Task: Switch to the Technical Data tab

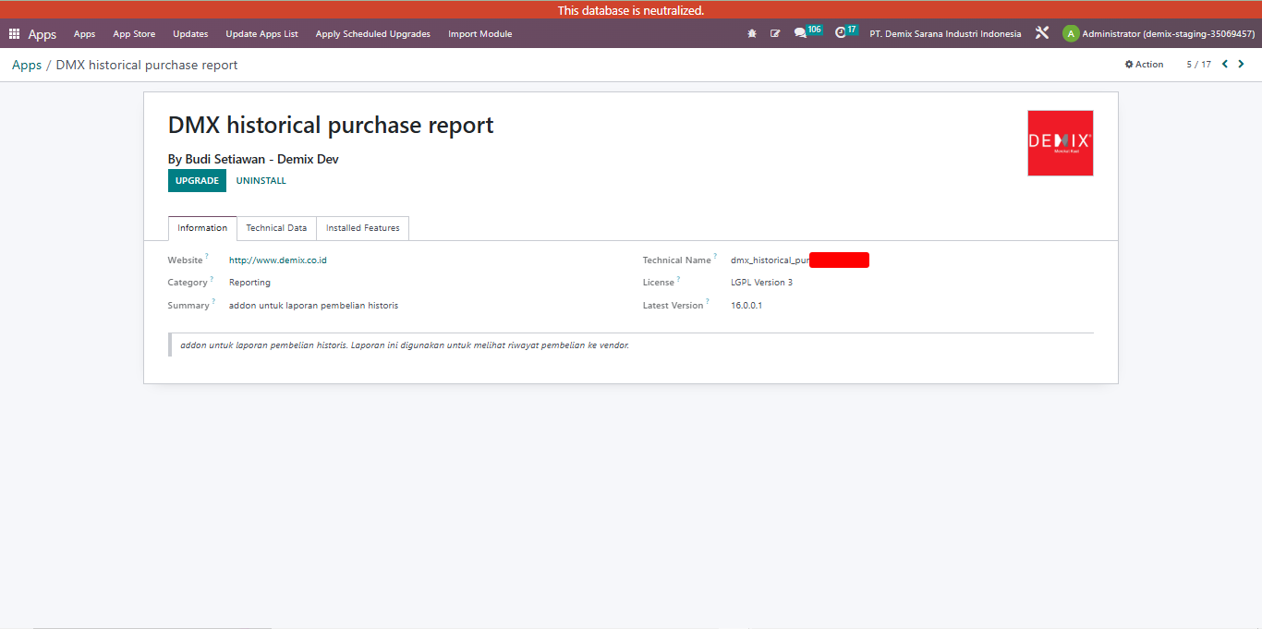Action: tap(276, 228)
